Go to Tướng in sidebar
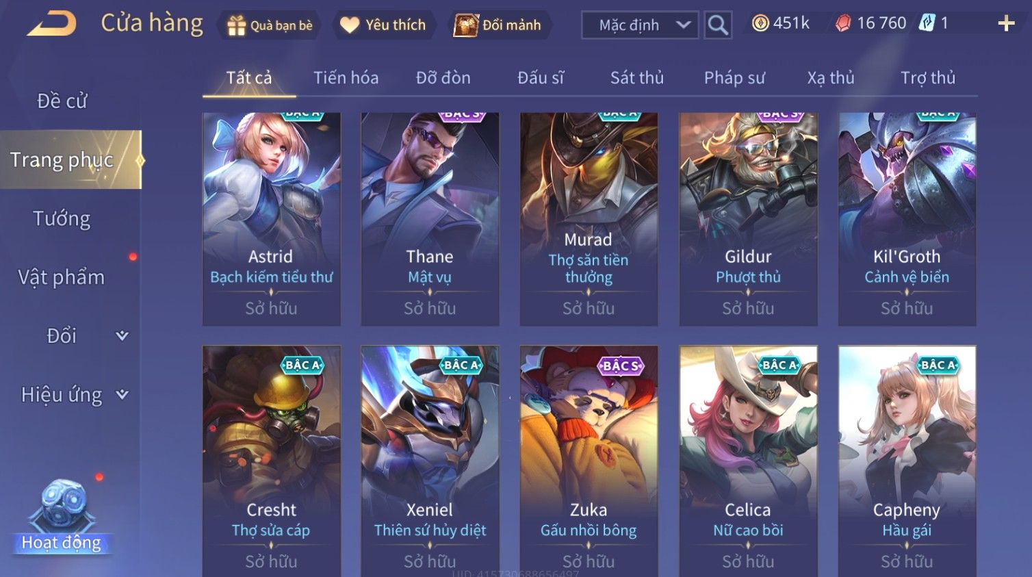Viewport: 1032px width, 577px height. click(x=62, y=219)
